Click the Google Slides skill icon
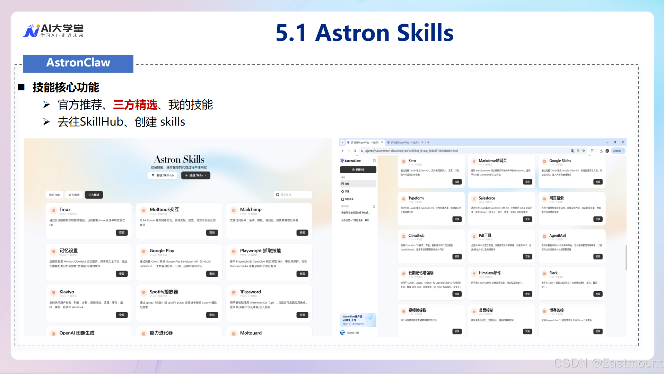 (x=544, y=162)
